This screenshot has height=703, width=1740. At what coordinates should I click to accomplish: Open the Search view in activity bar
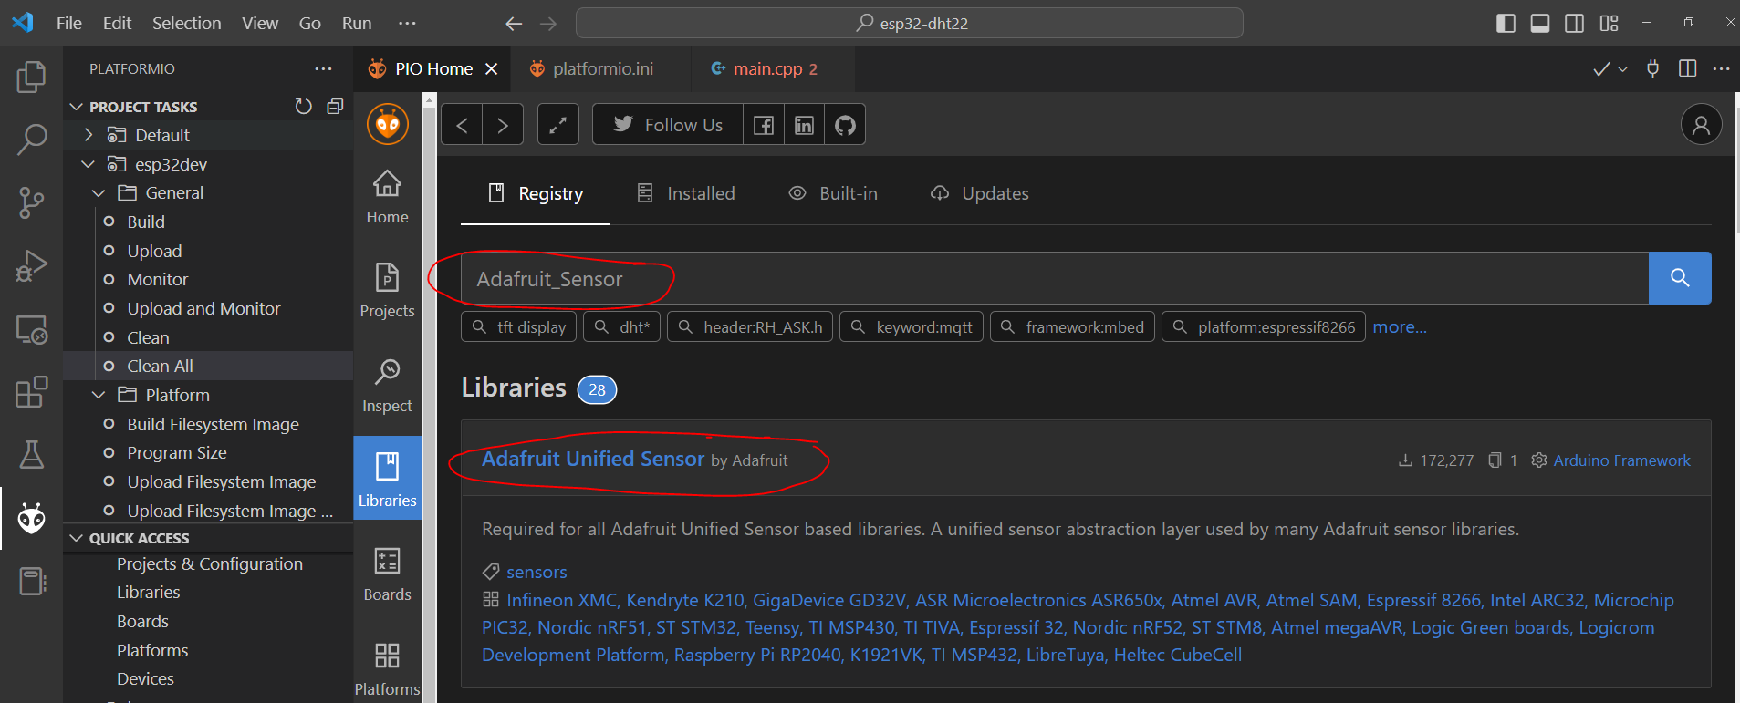(31, 140)
